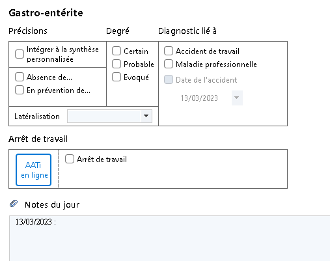The image size is (330, 261).
Task: Select Certain as diagnostic degree
Action: pyautogui.click(x=117, y=51)
